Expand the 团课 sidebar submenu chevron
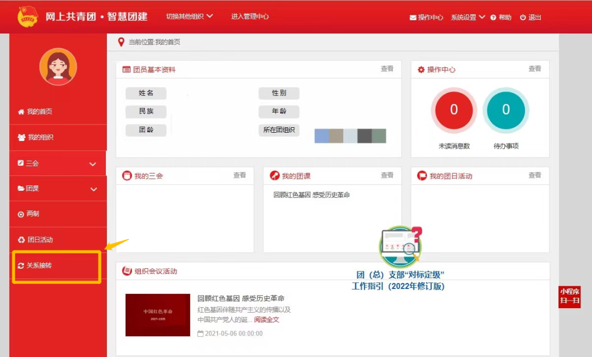Screen dimensions: 592x357 93,189
